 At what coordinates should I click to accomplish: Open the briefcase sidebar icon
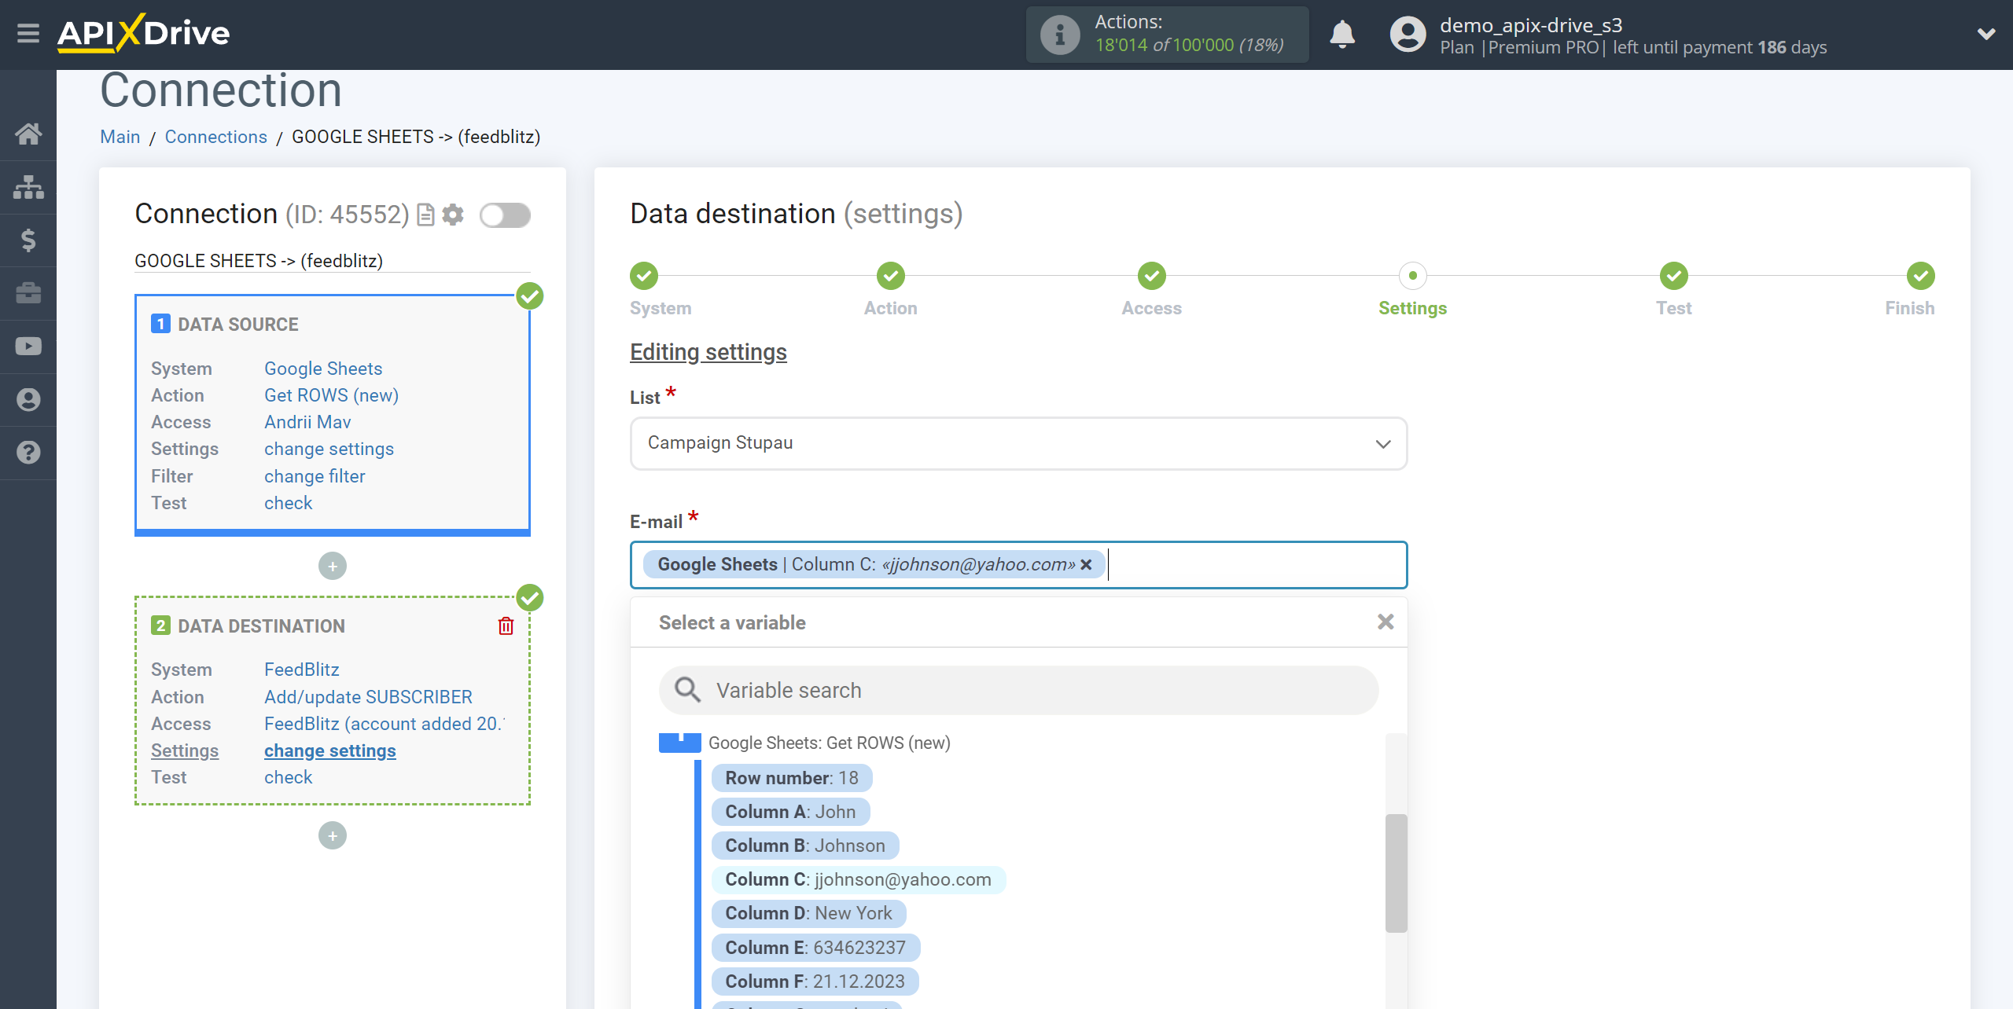point(28,293)
